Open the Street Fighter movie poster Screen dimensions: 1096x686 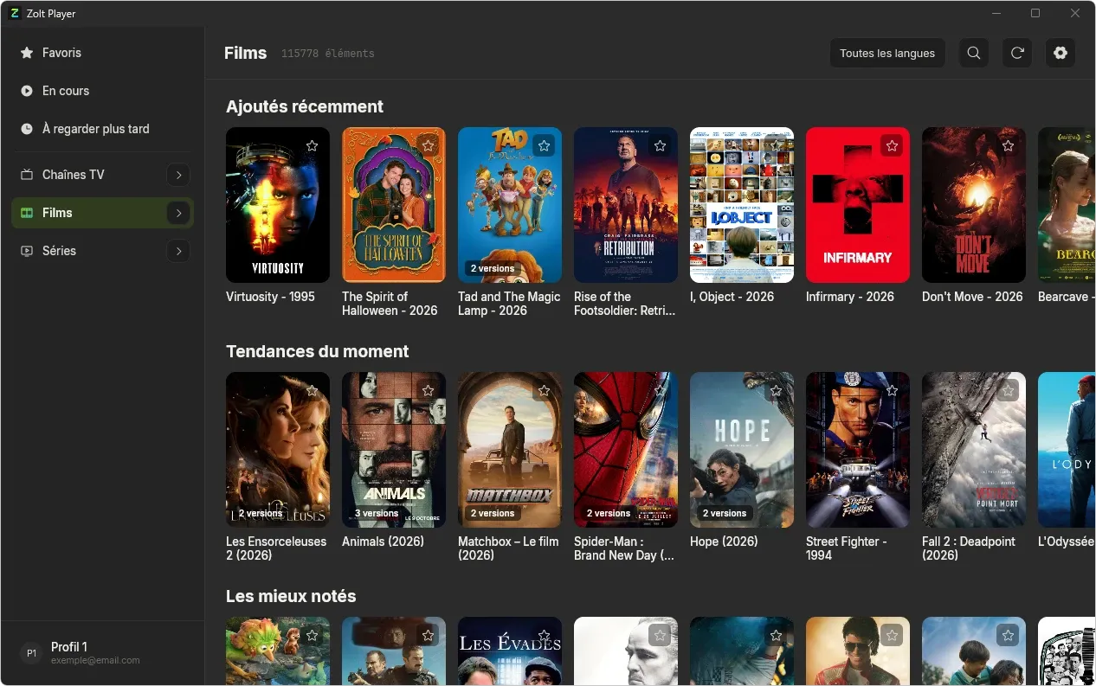click(x=858, y=450)
